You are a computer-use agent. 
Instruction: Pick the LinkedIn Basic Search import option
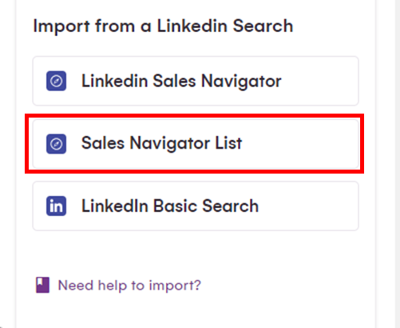[196, 206]
